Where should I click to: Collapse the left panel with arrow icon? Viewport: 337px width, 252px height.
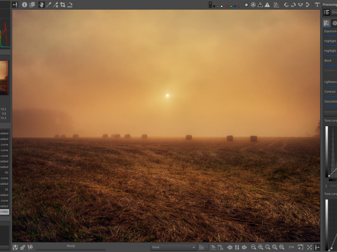click(x=15, y=5)
